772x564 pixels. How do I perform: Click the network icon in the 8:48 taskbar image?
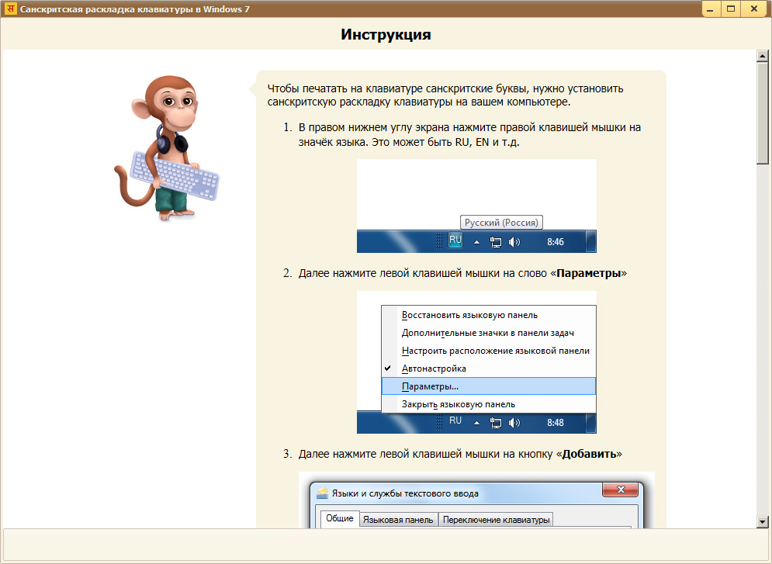pos(496,423)
